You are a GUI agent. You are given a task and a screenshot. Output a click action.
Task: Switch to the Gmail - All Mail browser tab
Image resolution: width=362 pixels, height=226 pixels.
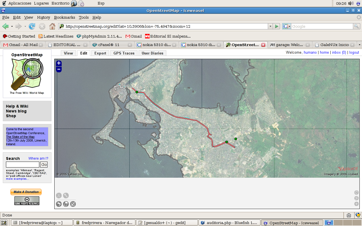[23, 45]
